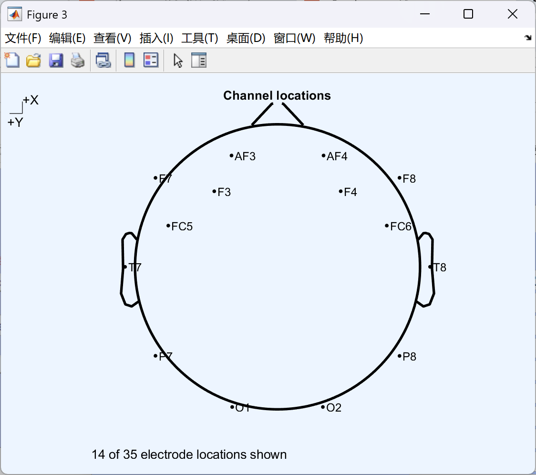This screenshot has width=536, height=475.
Task: Dock the figure with the arrow icon
Action: [528, 38]
